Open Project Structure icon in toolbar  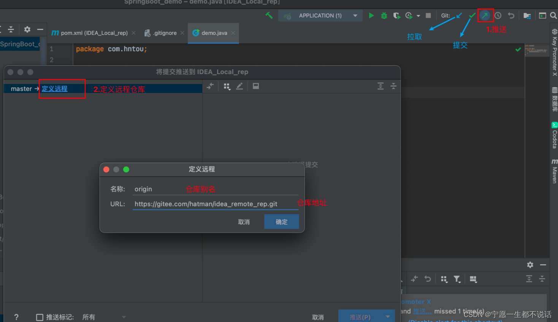(x=527, y=16)
